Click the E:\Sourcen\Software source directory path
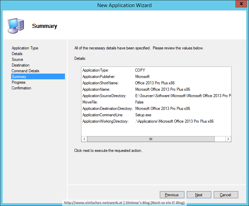This screenshot has width=249, height=206. pyautogui.click(x=183, y=96)
